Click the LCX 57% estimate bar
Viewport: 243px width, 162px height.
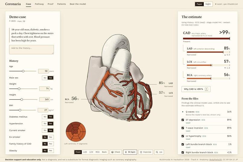click(208, 65)
